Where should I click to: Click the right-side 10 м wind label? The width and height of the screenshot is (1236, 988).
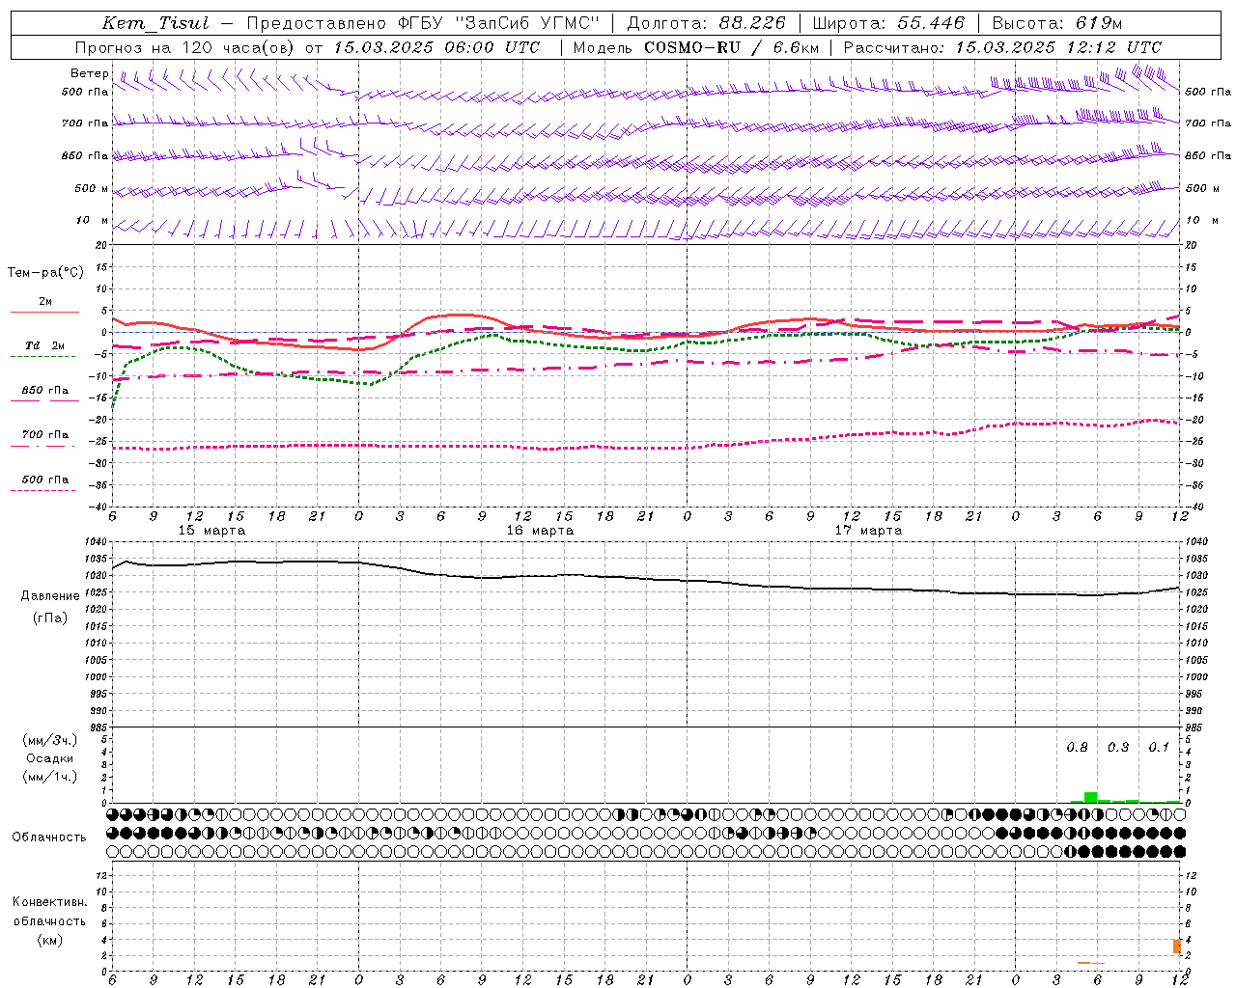1200,220
